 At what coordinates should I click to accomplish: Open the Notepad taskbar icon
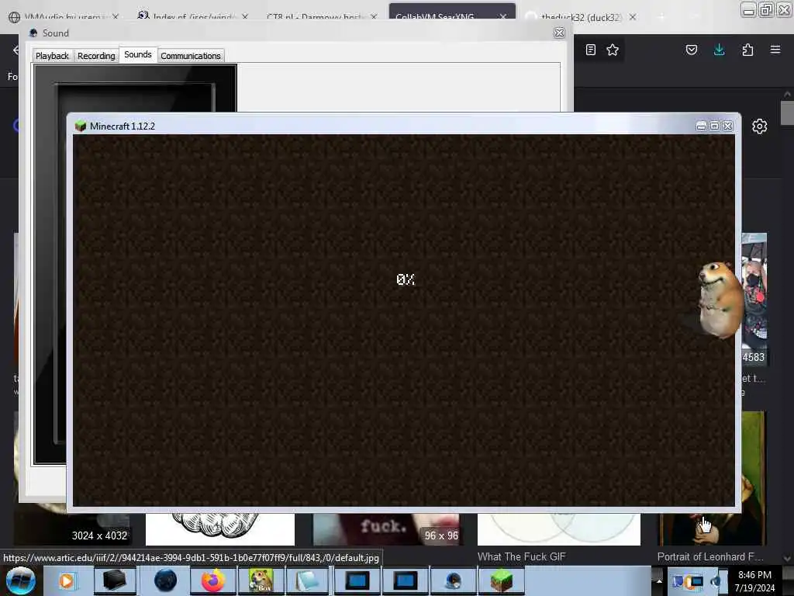(x=307, y=580)
